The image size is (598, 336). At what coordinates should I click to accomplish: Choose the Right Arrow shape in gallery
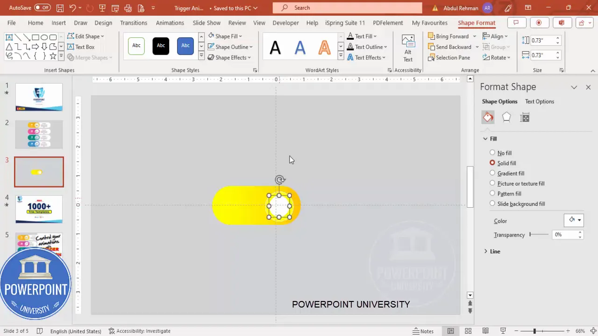[x=35, y=47]
